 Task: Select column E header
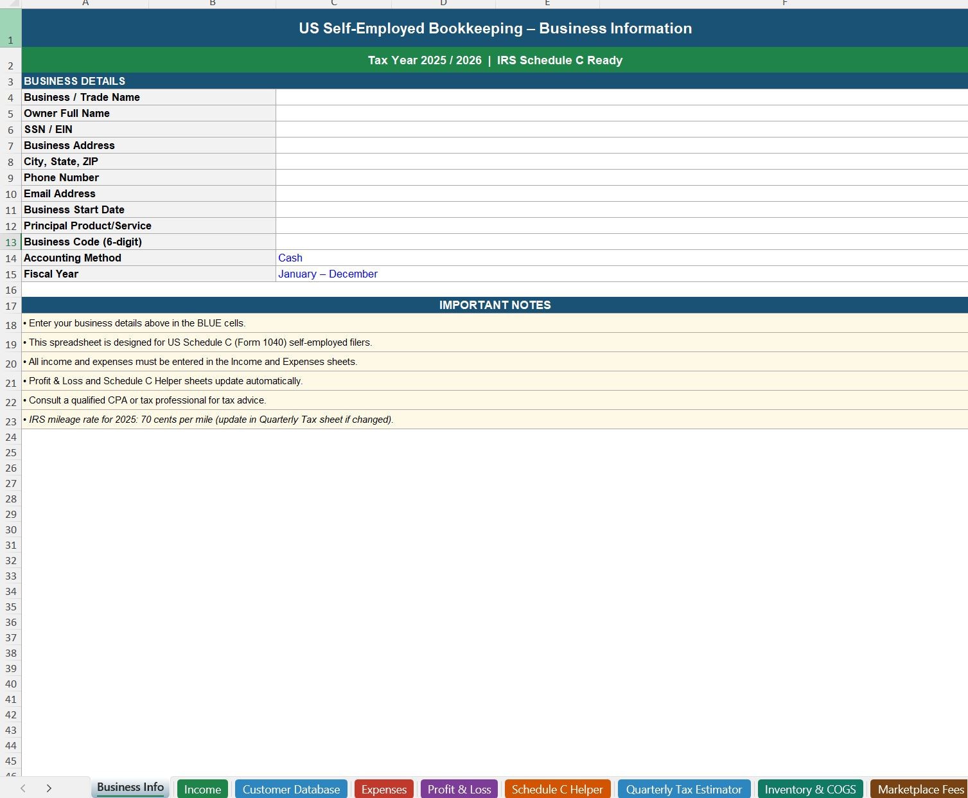click(547, 4)
